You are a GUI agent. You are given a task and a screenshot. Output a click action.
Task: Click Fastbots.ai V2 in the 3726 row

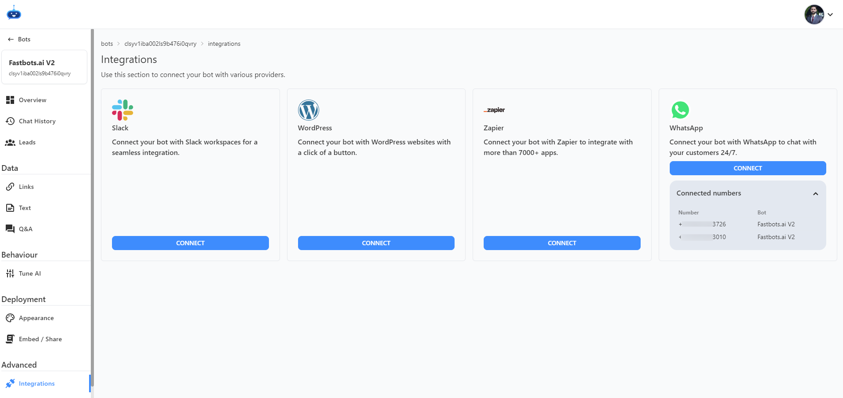pos(776,224)
